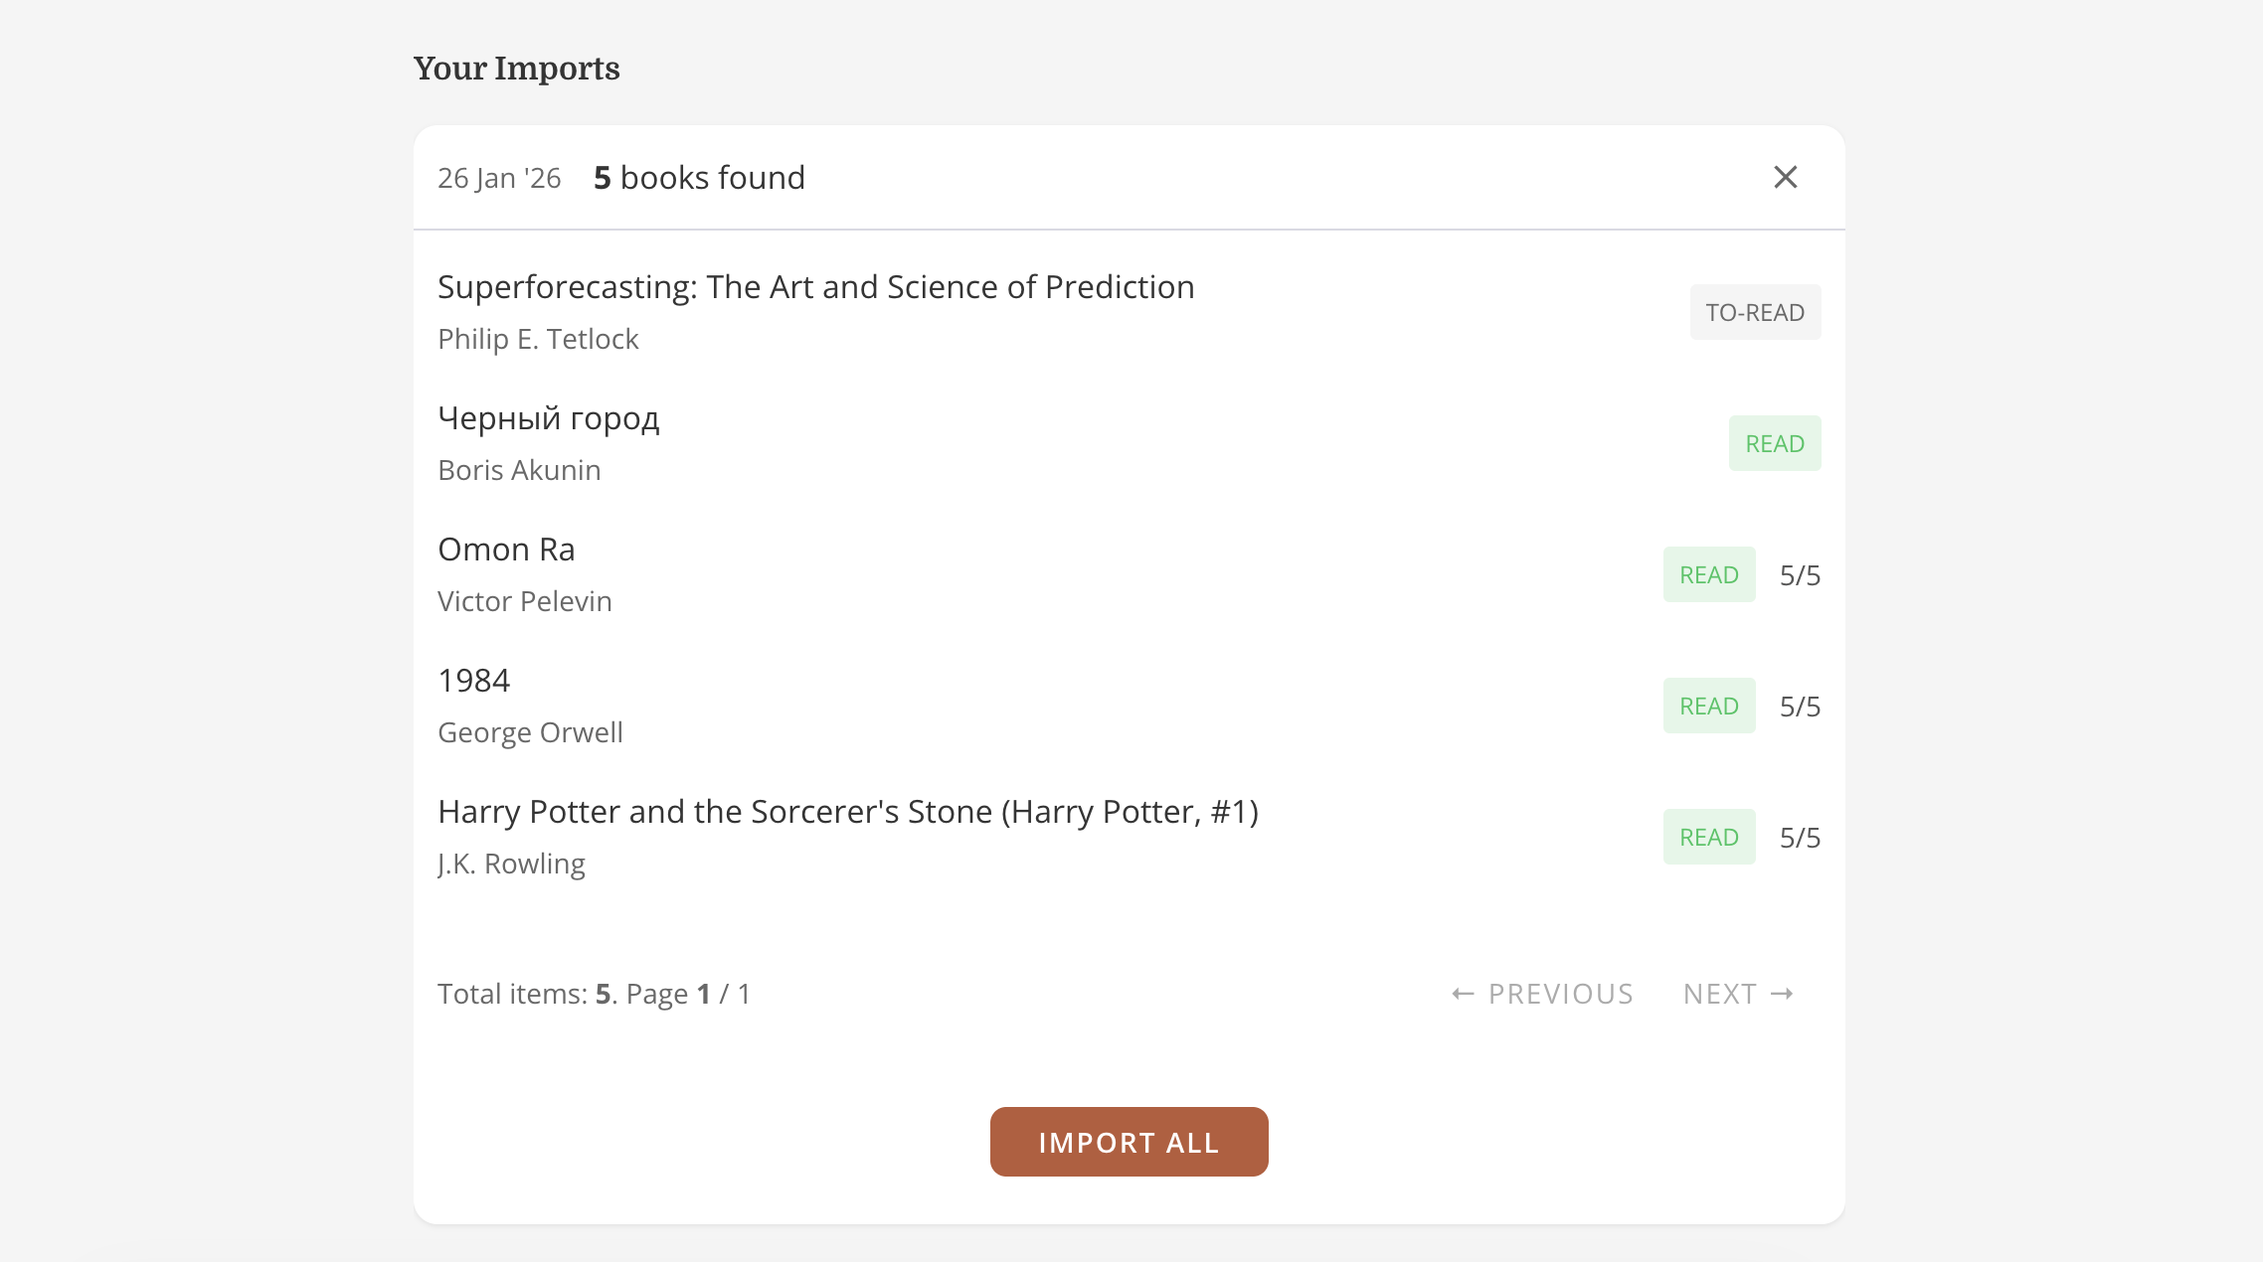Image resolution: width=2263 pixels, height=1262 pixels.
Task: Select the Superforecasting book title
Action: pos(815,287)
